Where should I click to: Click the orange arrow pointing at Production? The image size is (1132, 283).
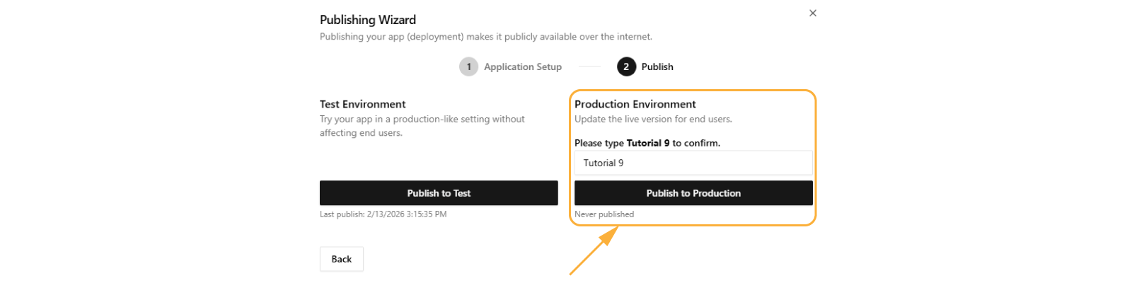591,254
